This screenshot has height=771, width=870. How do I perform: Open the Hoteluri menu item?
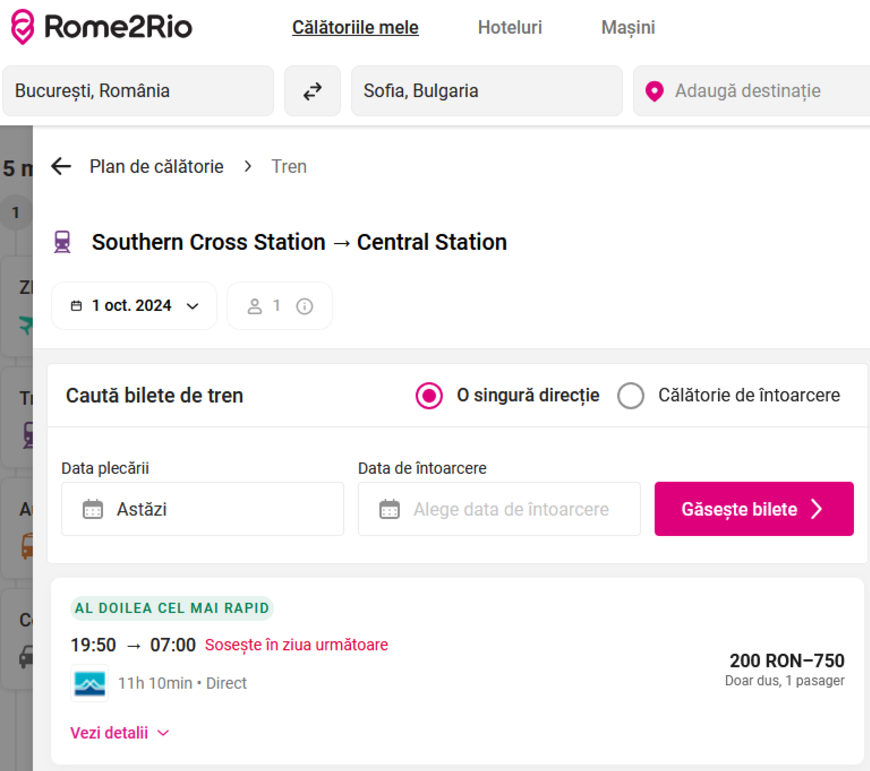click(x=509, y=28)
